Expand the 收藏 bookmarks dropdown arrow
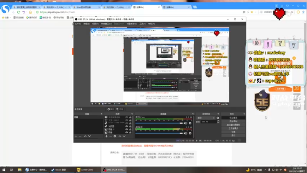Screen dimensions: 307x173 10,17
